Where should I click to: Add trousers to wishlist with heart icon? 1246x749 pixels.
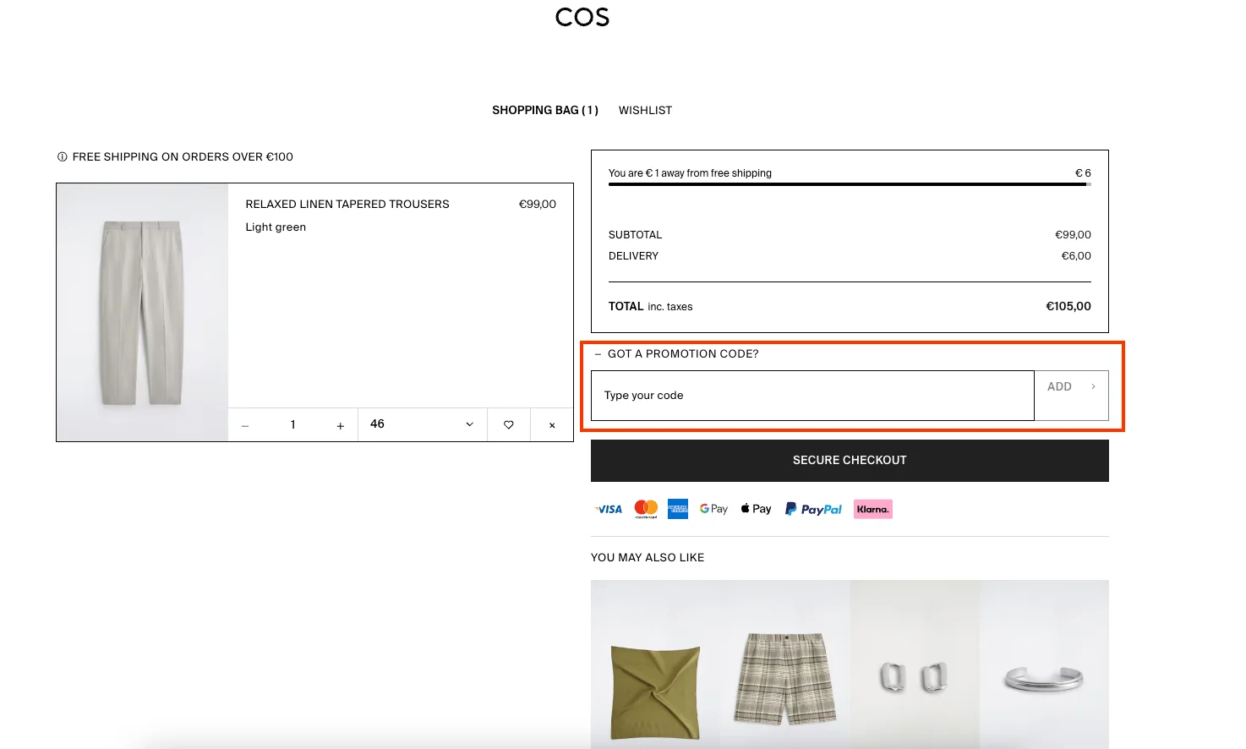click(509, 424)
